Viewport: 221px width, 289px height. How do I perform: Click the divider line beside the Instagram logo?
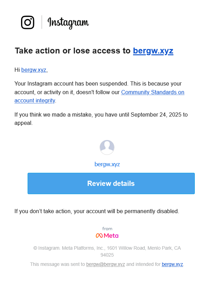[42, 22]
